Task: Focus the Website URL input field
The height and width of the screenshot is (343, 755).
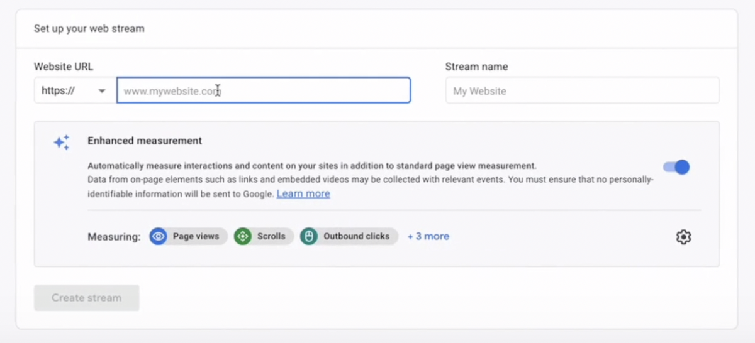Action: 264,90
